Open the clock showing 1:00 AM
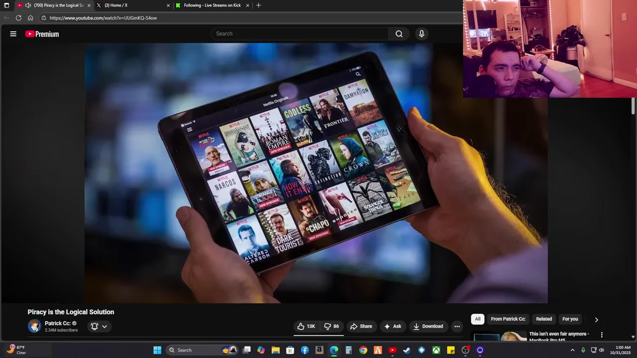The image size is (637, 358). click(623, 350)
